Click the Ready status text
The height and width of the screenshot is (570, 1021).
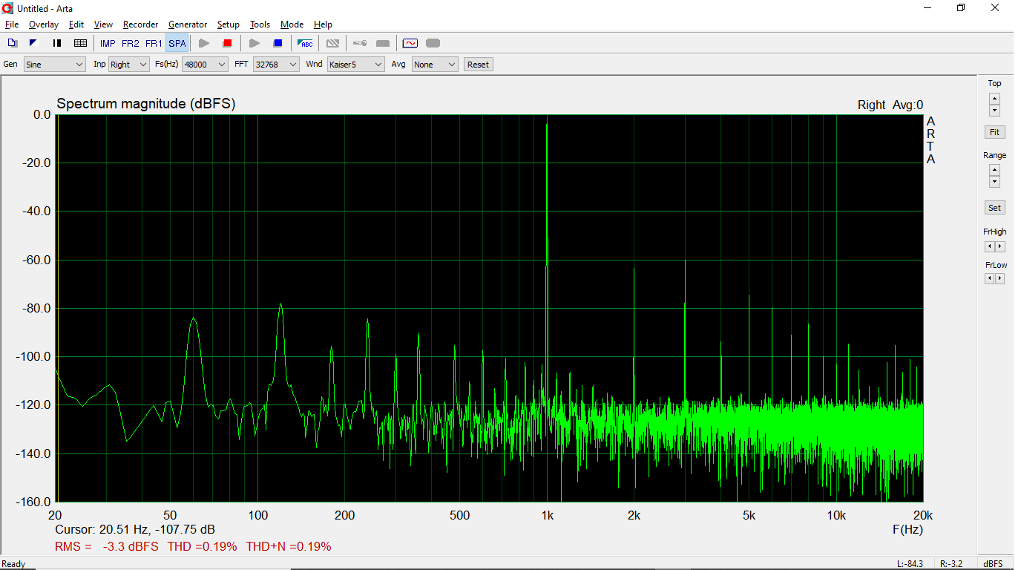click(13, 564)
